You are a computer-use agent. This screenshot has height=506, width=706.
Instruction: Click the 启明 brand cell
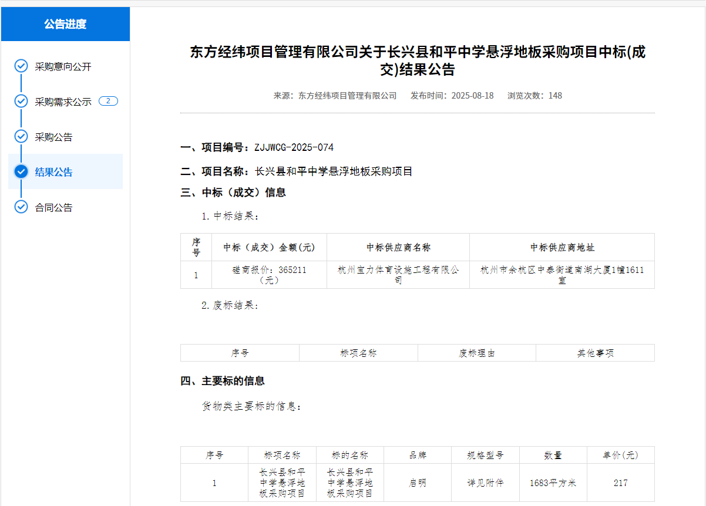[418, 483]
